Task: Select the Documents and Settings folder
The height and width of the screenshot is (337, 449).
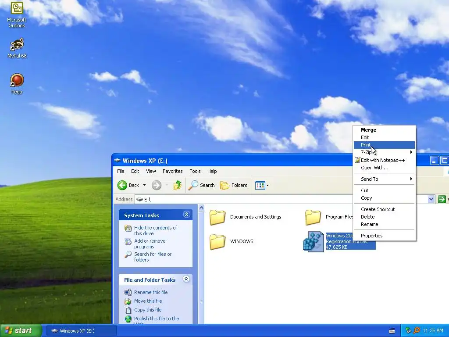Action: (x=246, y=217)
